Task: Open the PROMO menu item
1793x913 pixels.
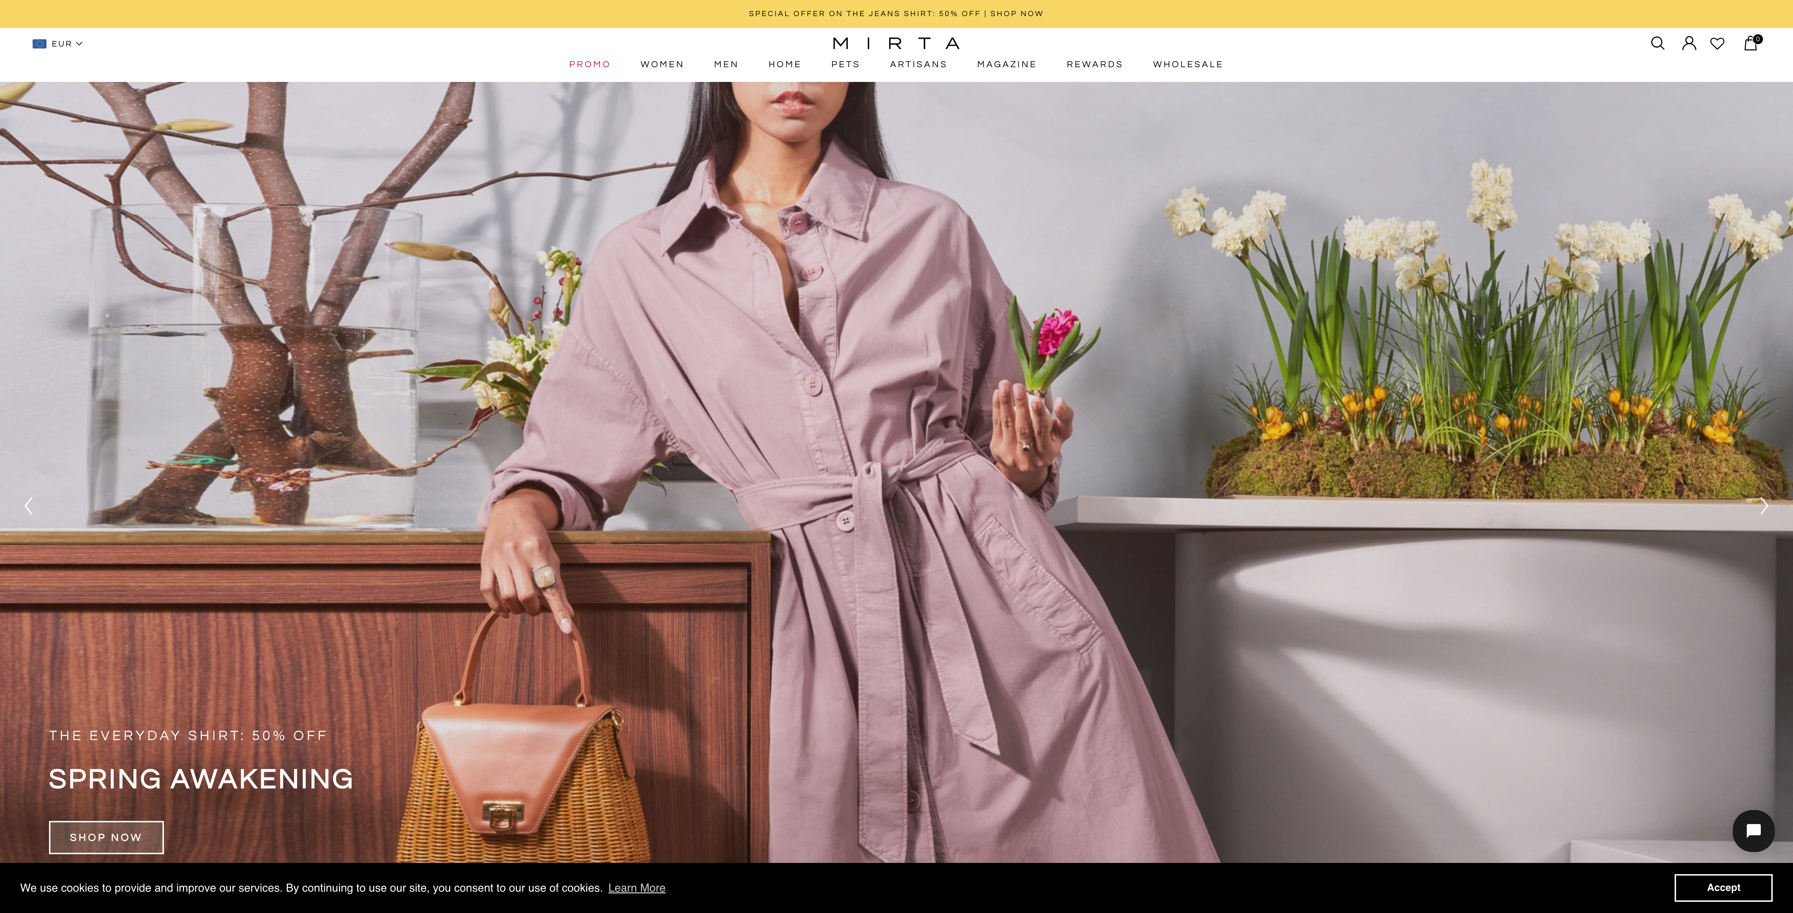Action: pyautogui.click(x=589, y=64)
